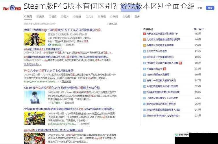Image resolution: width=218 pixels, height=144 pixels.
Task: Click the 登录 login button
Action: point(210,8)
